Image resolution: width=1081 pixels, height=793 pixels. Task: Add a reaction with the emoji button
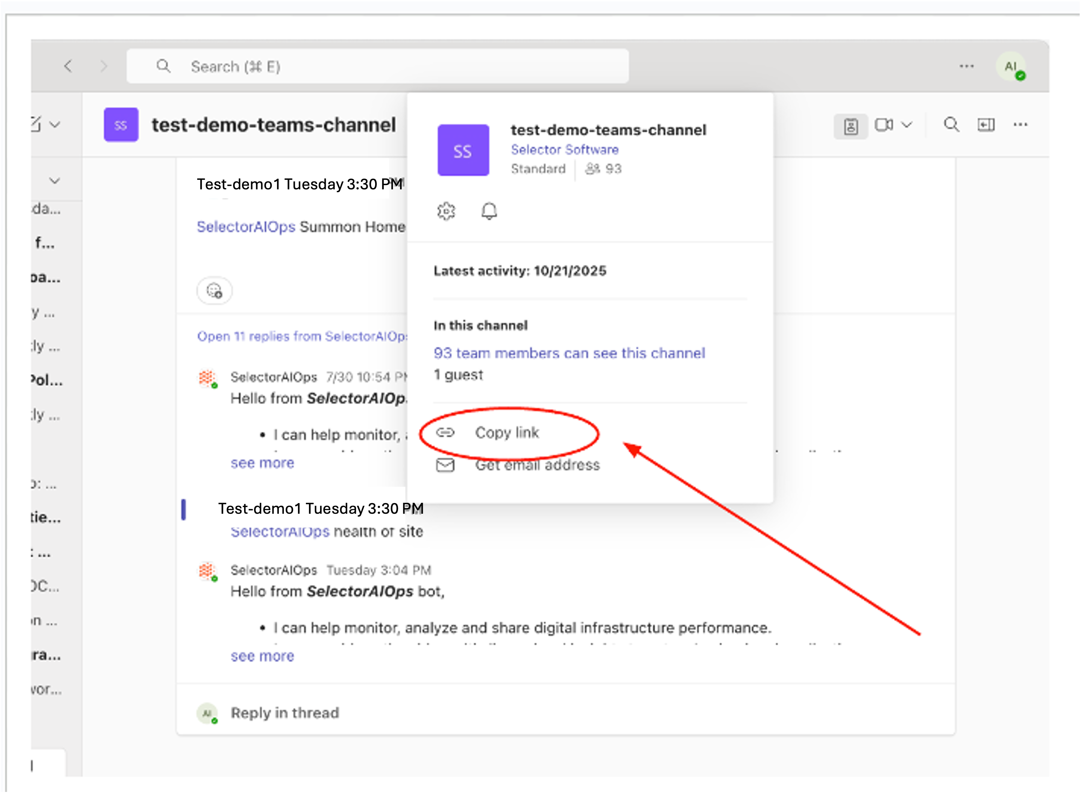coord(215,290)
